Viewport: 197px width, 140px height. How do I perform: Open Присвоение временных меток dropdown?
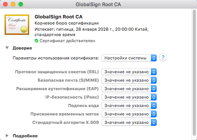point(129,114)
